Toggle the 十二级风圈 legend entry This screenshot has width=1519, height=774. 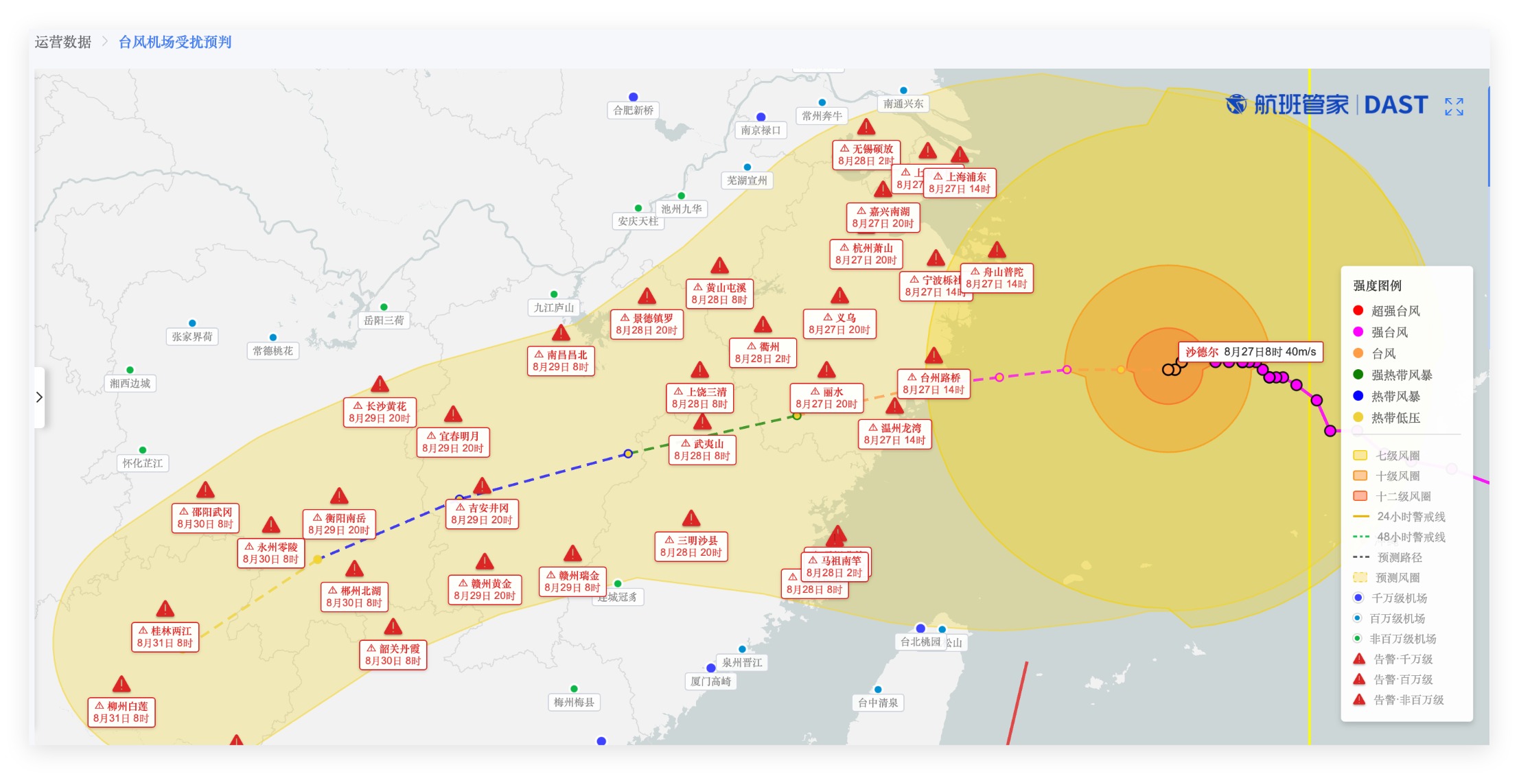pyautogui.click(x=1392, y=496)
